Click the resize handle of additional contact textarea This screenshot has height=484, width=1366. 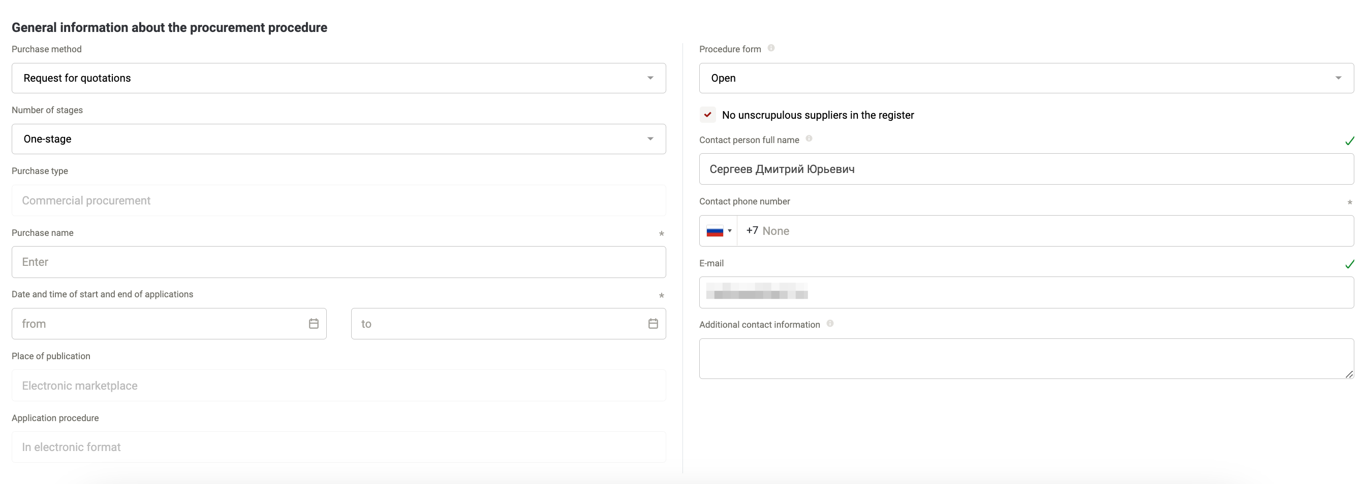[x=1349, y=374]
